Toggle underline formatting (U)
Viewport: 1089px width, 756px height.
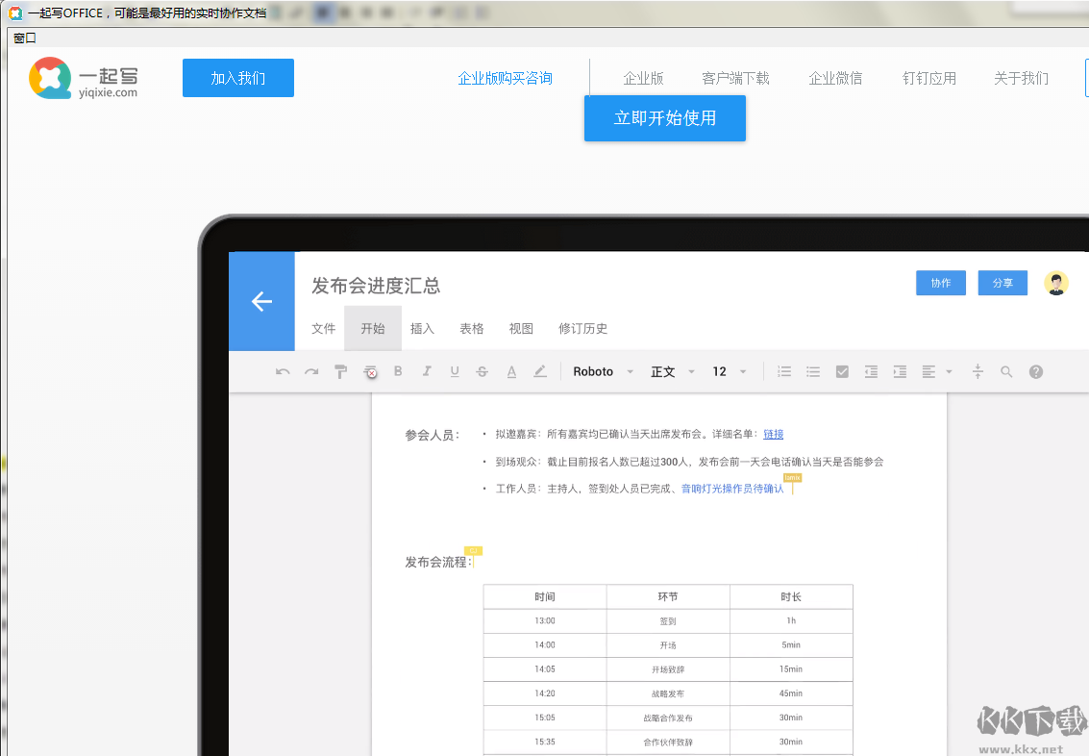pyautogui.click(x=455, y=371)
